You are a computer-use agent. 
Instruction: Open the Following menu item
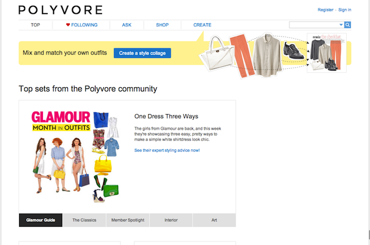pos(84,25)
